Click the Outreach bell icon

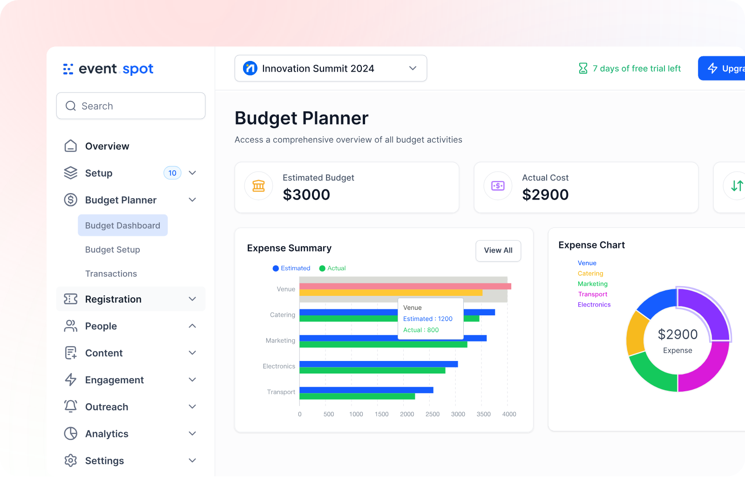point(70,407)
